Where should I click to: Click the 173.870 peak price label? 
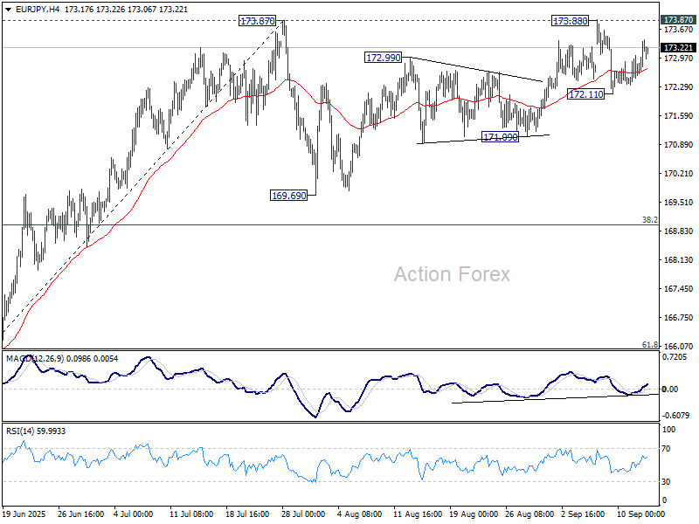pos(256,19)
